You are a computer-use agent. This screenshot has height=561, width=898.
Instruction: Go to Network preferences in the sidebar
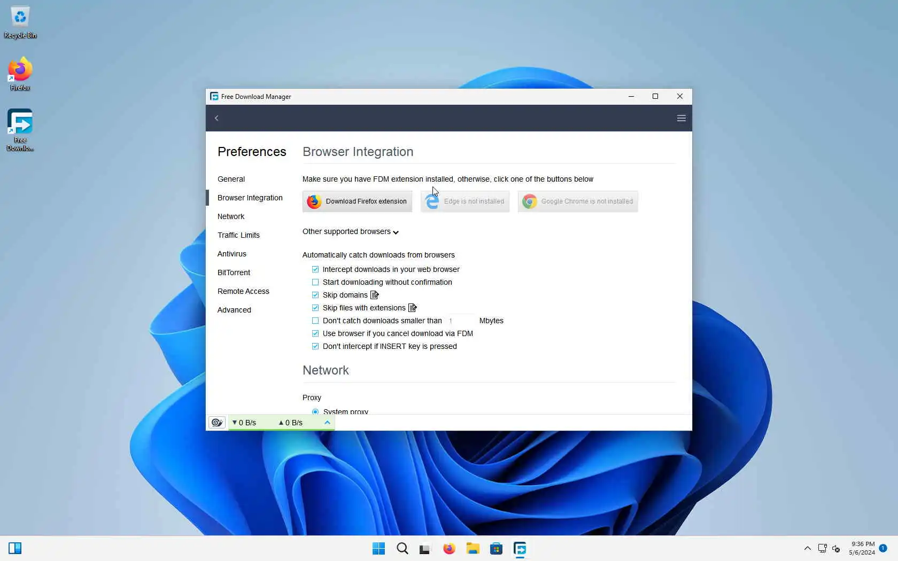point(231,216)
